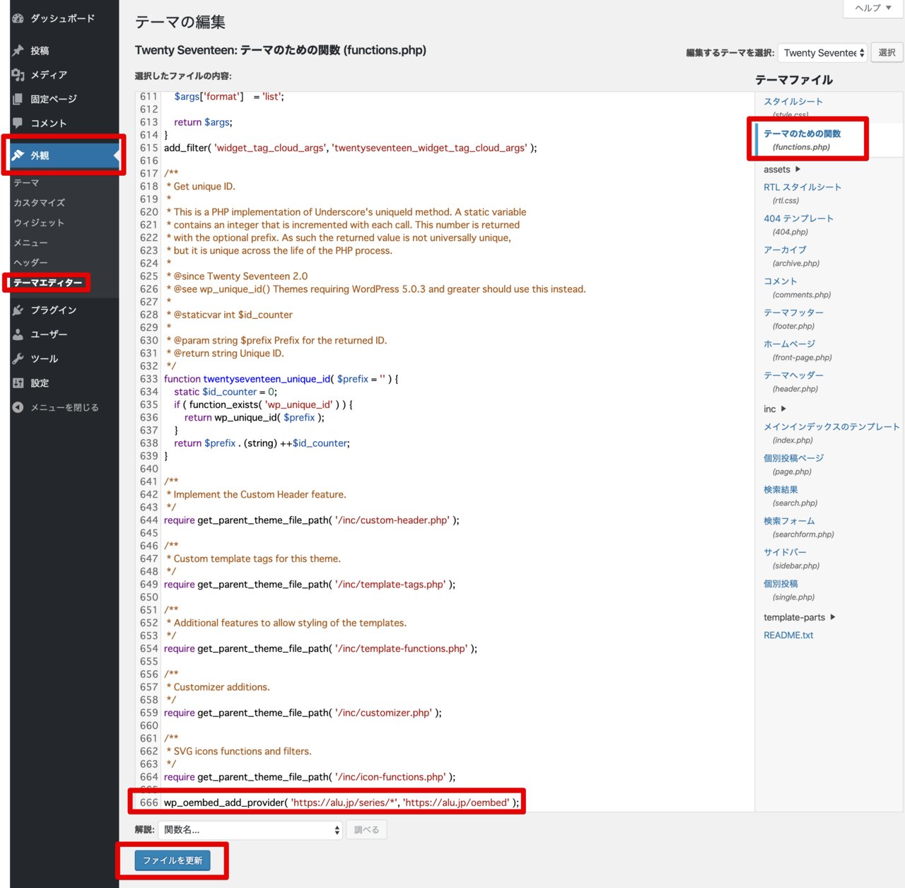
Task: Open the Twenty Seventeen theme dropdown
Action: 822,53
